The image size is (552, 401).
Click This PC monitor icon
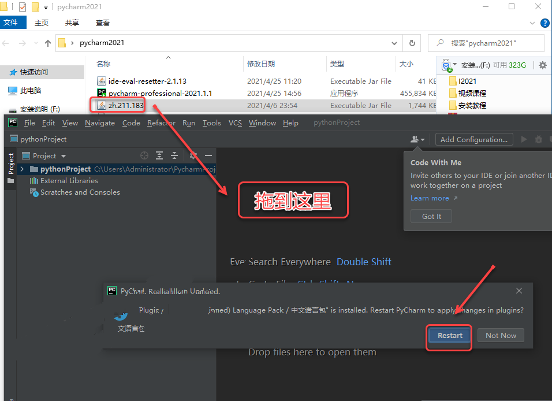click(x=13, y=91)
